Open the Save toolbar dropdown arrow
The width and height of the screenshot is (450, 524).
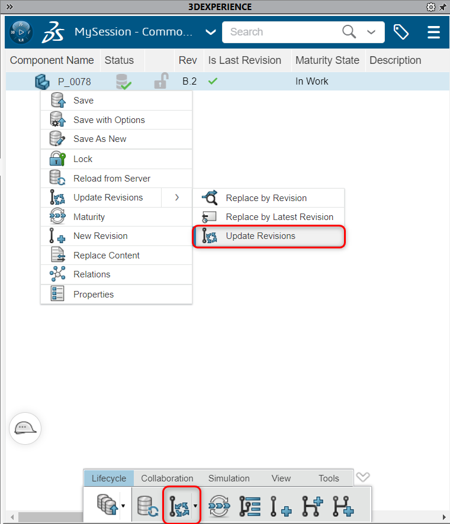point(123,506)
